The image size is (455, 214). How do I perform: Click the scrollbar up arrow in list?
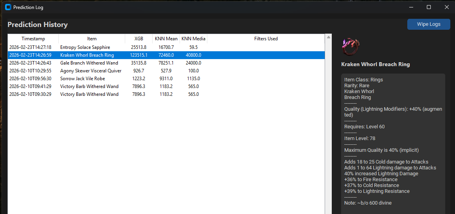click(329, 38)
